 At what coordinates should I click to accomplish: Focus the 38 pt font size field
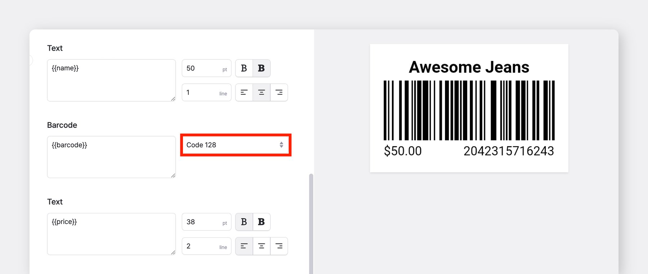(x=202, y=222)
